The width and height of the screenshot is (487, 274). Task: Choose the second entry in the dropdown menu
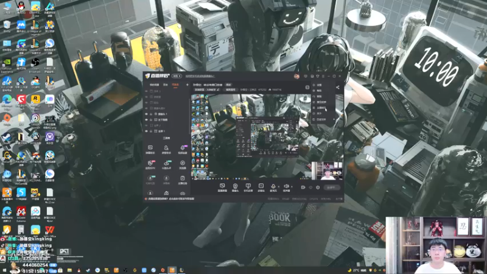(x=319, y=90)
